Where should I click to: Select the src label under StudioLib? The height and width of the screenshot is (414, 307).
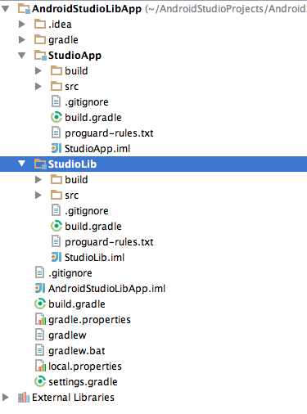click(x=72, y=196)
